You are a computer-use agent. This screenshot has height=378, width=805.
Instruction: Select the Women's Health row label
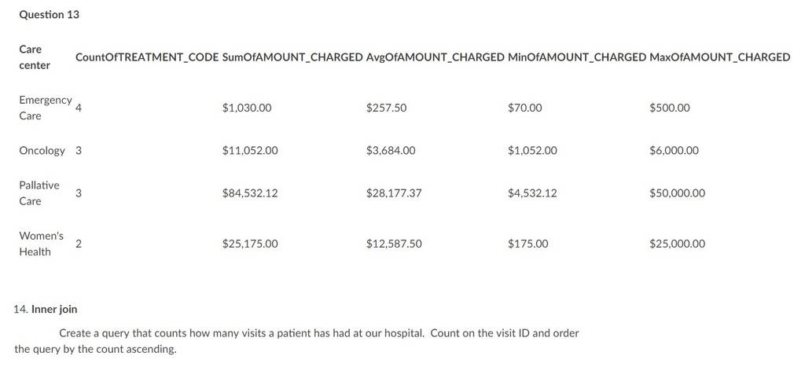(41, 244)
